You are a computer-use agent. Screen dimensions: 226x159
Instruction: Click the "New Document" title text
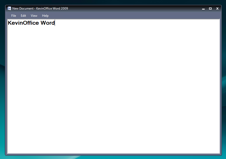(23, 8)
